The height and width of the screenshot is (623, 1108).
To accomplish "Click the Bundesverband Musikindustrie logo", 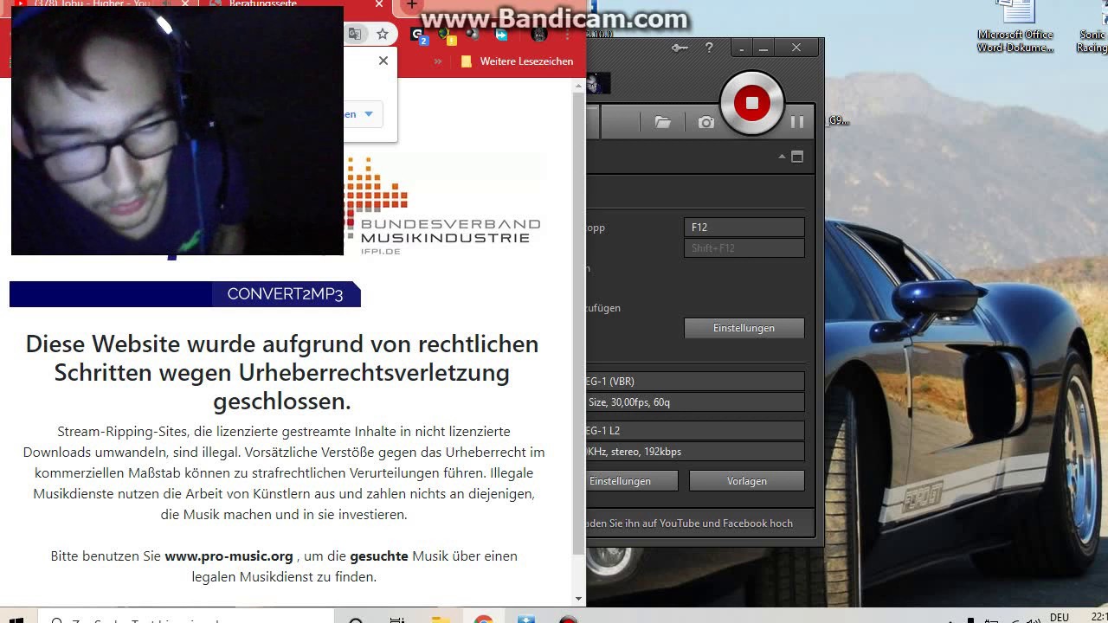I will coord(444,205).
